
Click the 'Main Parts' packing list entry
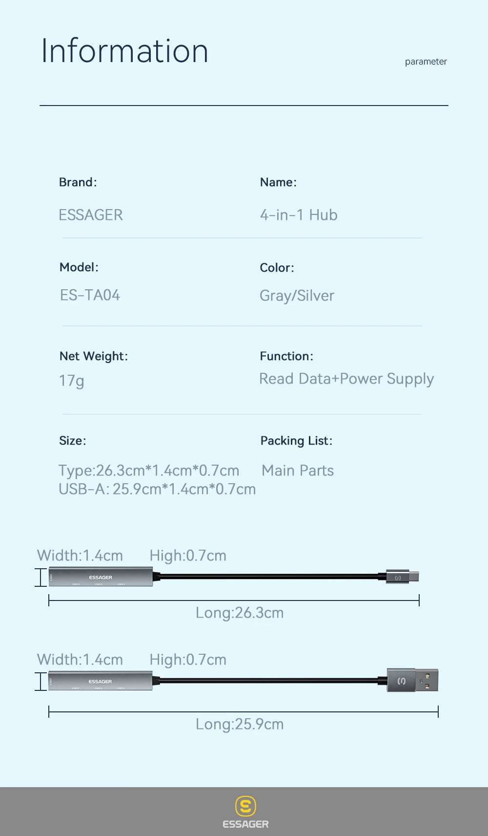pyautogui.click(x=298, y=471)
